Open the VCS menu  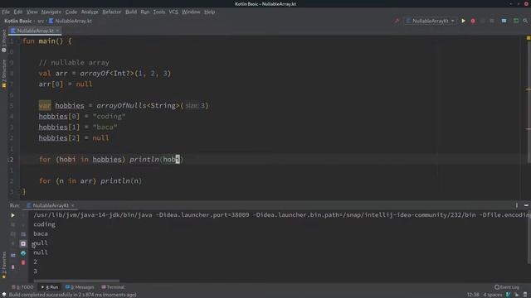[x=173, y=12]
